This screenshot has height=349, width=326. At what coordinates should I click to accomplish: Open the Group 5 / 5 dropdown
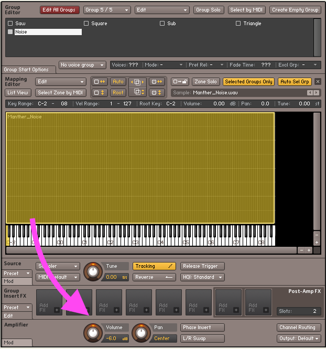107,10
